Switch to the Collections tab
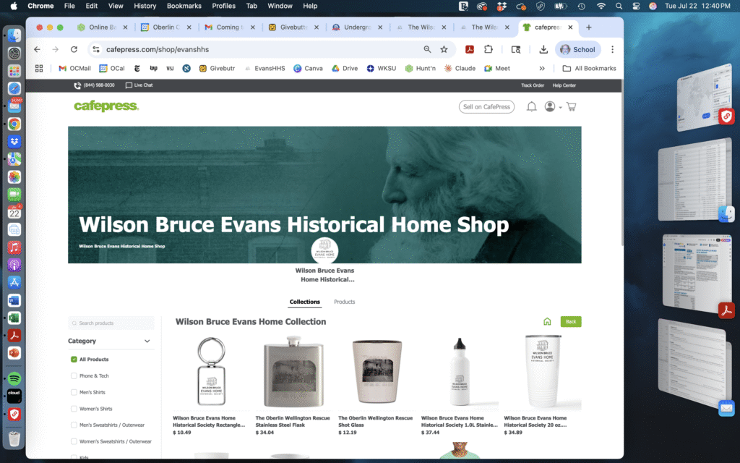Image resolution: width=740 pixels, height=463 pixels. (x=304, y=302)
